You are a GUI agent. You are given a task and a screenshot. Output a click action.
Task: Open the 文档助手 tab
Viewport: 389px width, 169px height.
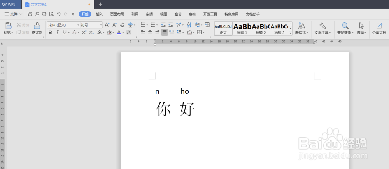coord(253,14)
